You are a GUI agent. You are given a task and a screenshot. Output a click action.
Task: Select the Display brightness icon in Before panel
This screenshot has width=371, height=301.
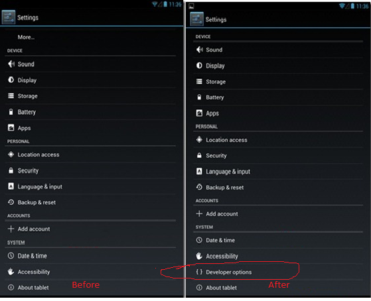tap(11, 80)
